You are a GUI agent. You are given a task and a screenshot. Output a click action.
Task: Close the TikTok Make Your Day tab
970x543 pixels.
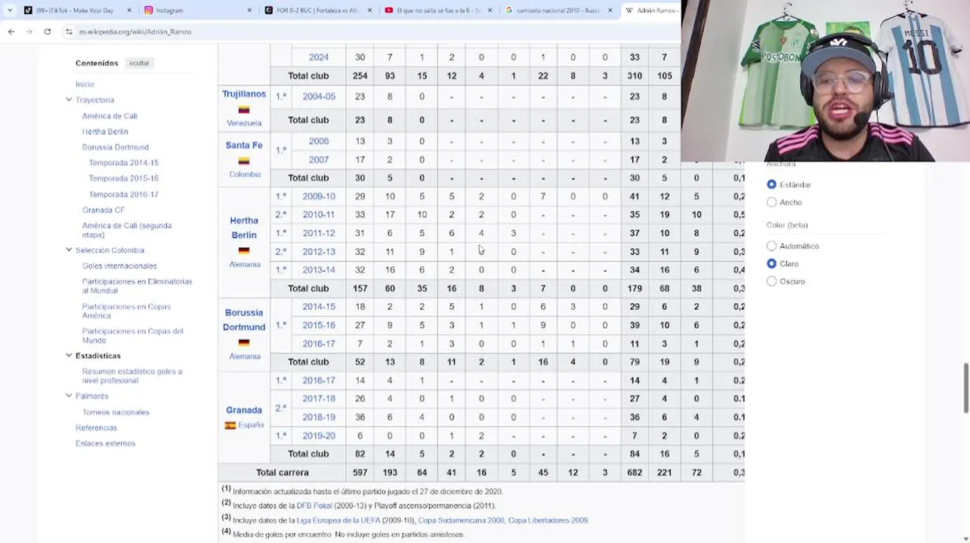coord(129,11)
